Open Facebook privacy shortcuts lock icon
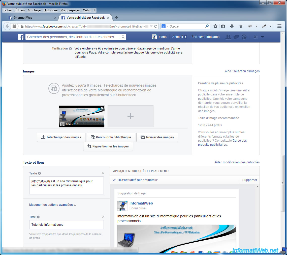 [x=256, y=37]
